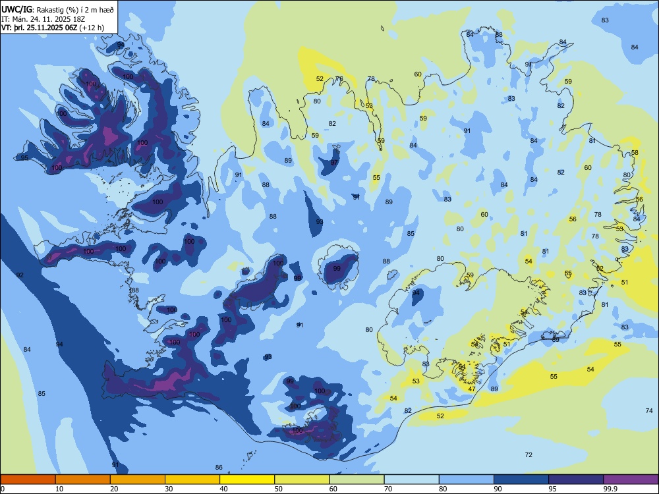Screen dimensions: 659x494
Task: Click the map value '92' off the west coast
Action: [x=20, y=275]
